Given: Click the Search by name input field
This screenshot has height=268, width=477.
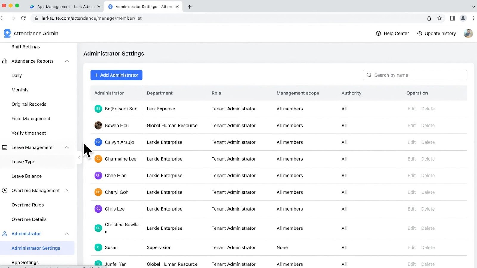Looking at the screenshot, I should (x=415, y=75).
